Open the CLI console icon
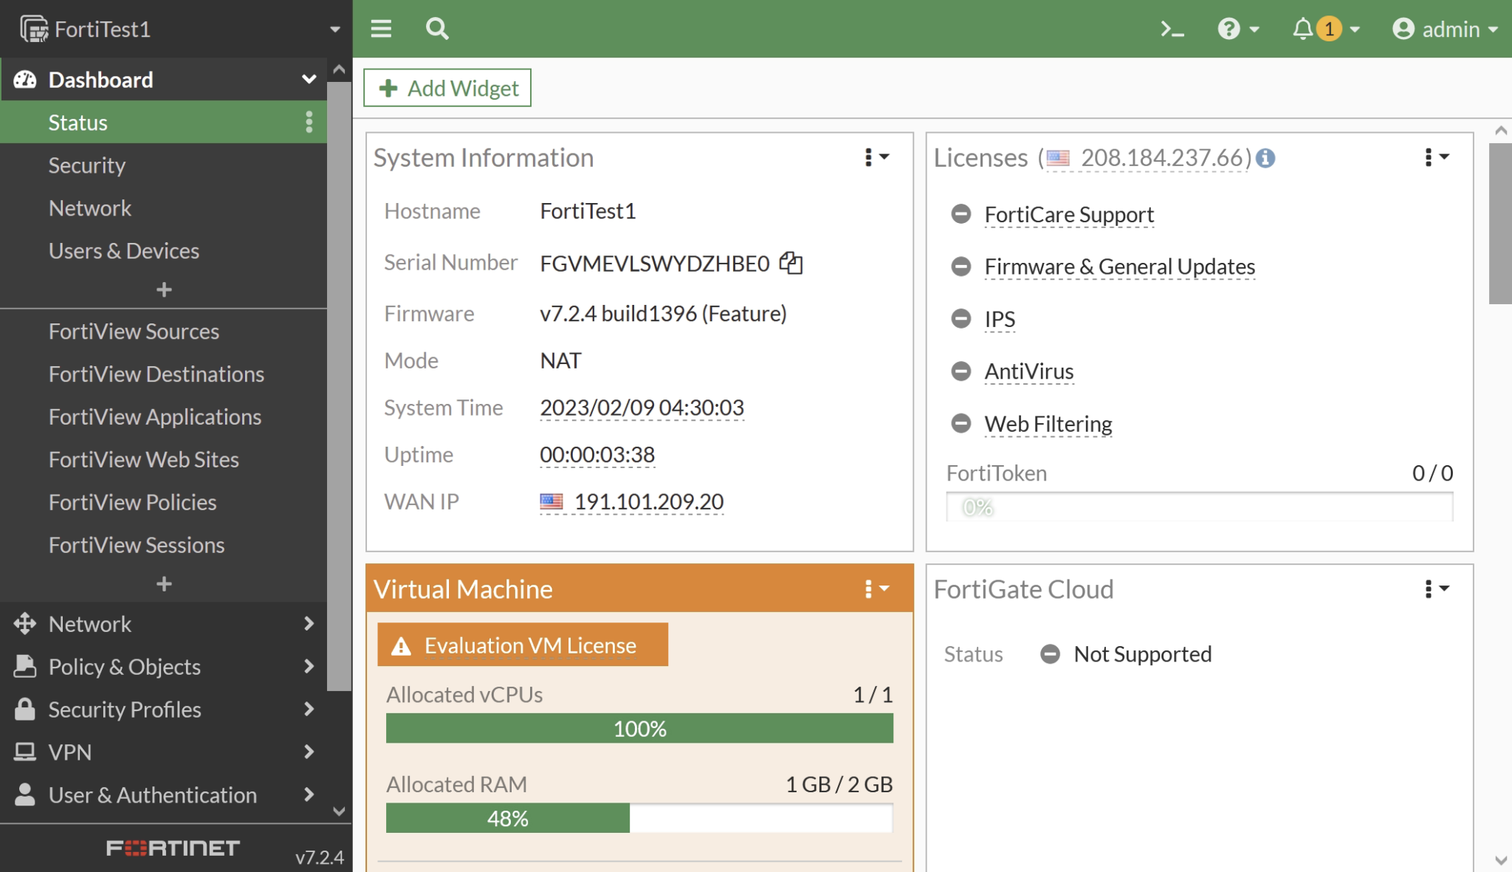 [x=1172, y=28]
